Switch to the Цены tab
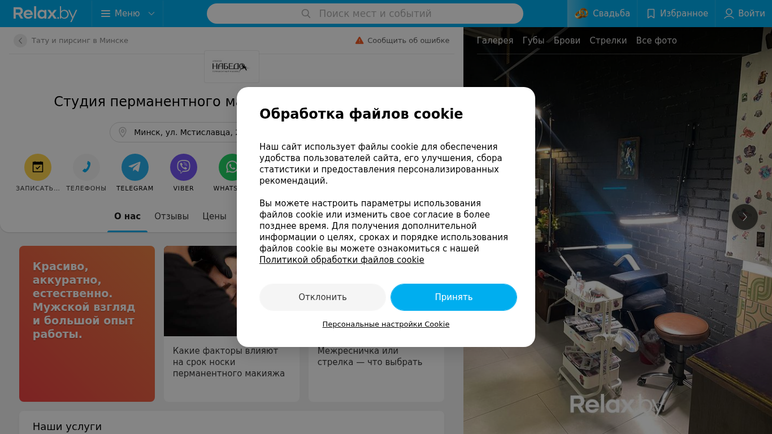Screen dimensions: 772x434 pyautogui.click(x=215, y=216)
